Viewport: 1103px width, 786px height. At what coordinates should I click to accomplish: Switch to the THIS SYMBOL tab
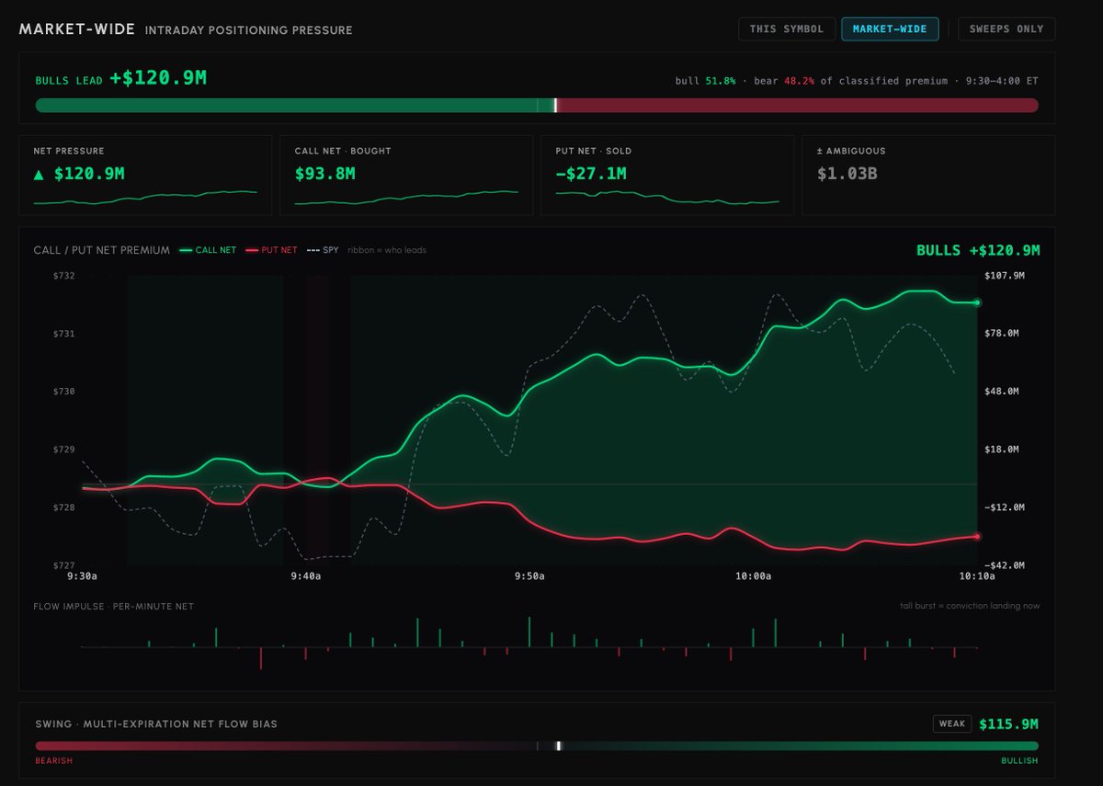coord(787,29)
